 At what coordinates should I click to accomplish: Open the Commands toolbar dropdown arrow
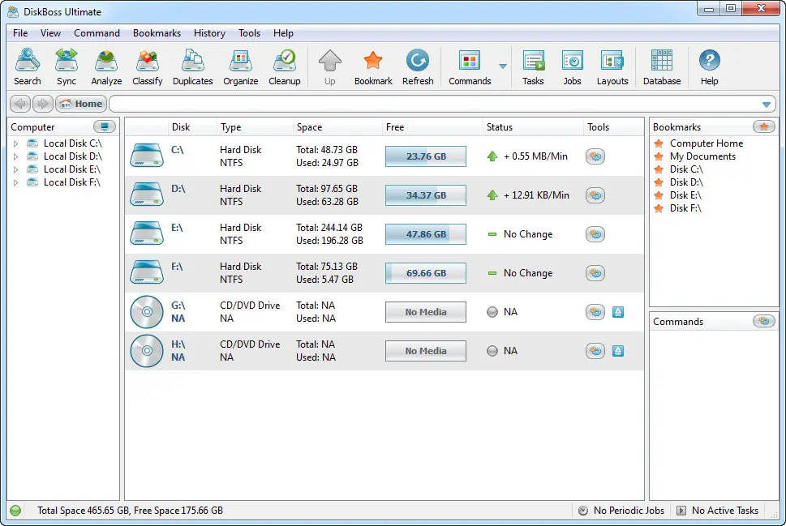tap(503, 66)
